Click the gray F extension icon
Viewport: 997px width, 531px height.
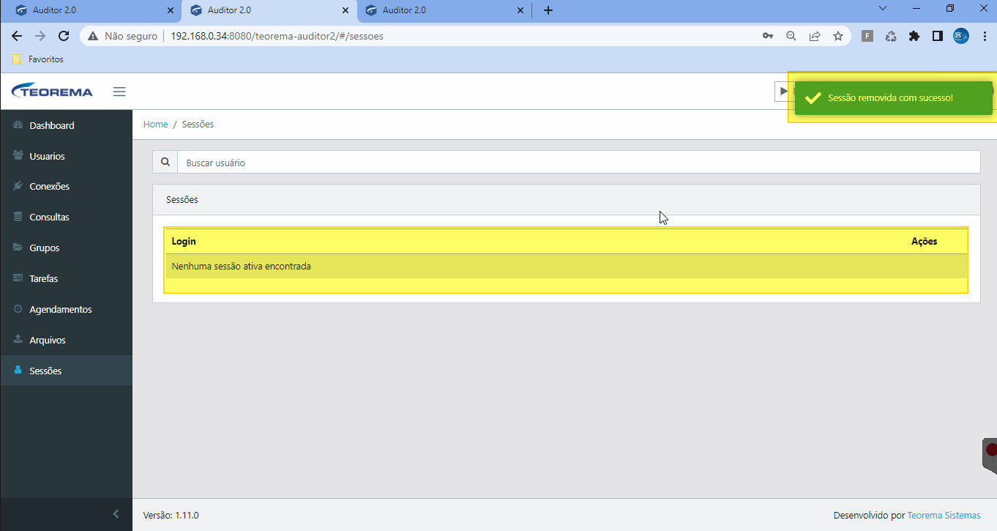867,36
